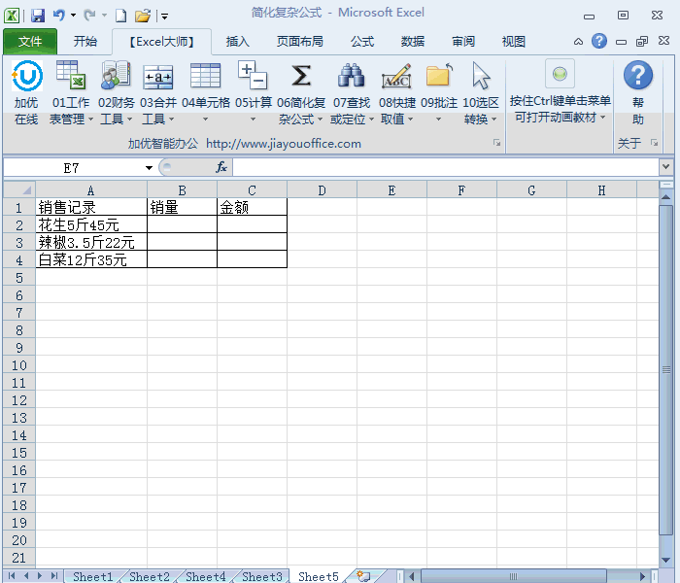Image resolution: width=680 pixels, height=583 pixels.
Task: Open the 加优在线 icon
Action: coord(27,76)
